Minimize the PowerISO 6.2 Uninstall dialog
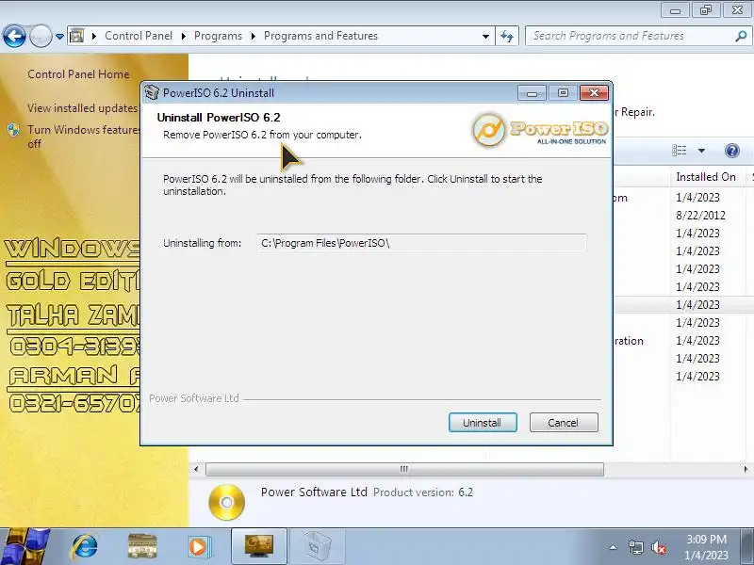Viewport: 754px width, 565px height. pos(532,92)
